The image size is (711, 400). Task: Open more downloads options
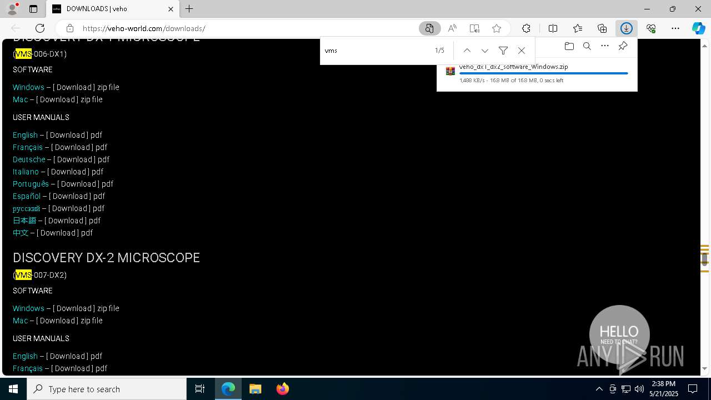click(x=605, y=46)
